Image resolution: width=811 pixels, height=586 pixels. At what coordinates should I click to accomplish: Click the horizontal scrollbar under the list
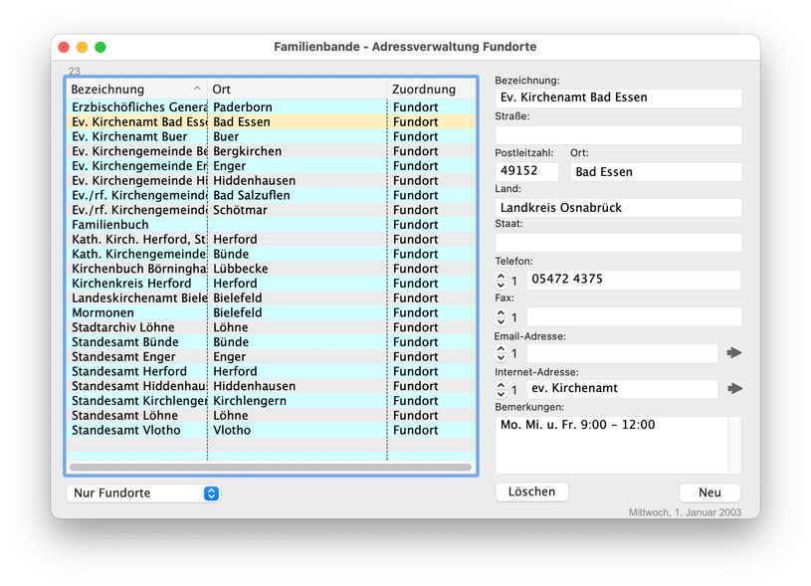coord(270,467)
